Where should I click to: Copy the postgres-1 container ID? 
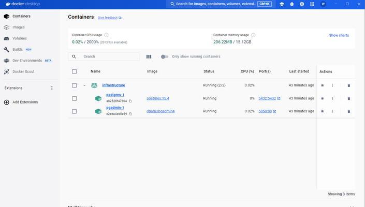130,101
